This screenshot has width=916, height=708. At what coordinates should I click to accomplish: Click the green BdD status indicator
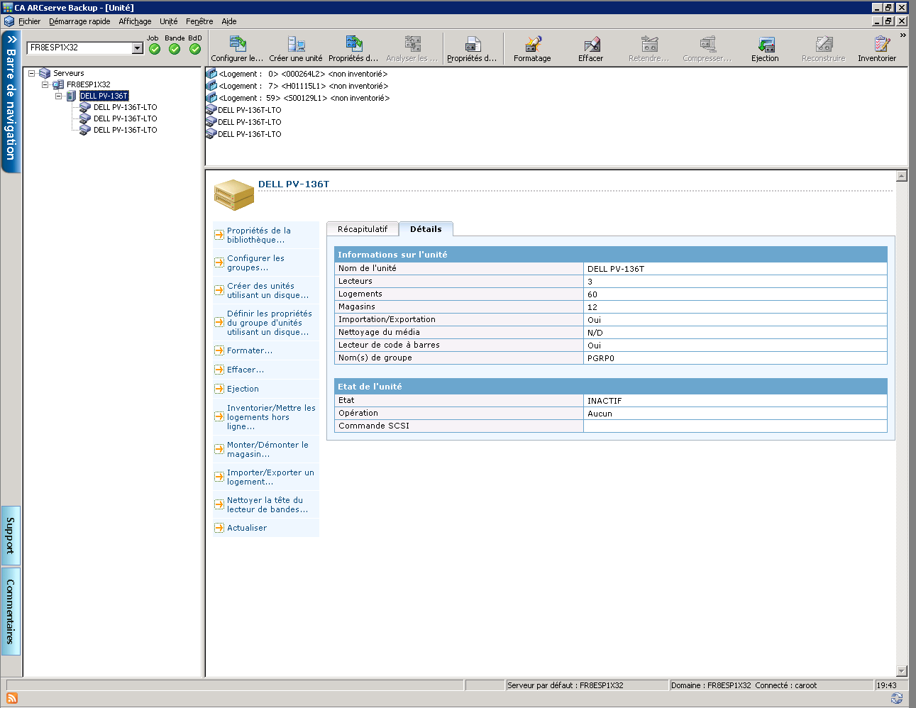click(x=195, y=49)
